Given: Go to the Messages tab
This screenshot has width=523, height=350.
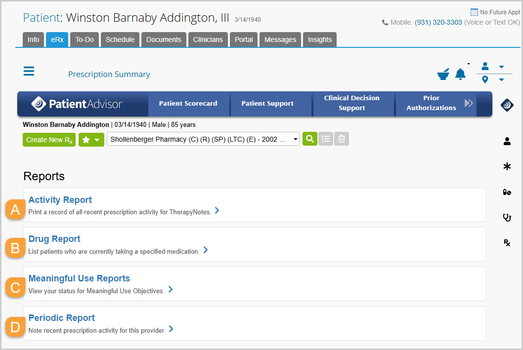Looking at the screenshot, I should coord(280,39).
